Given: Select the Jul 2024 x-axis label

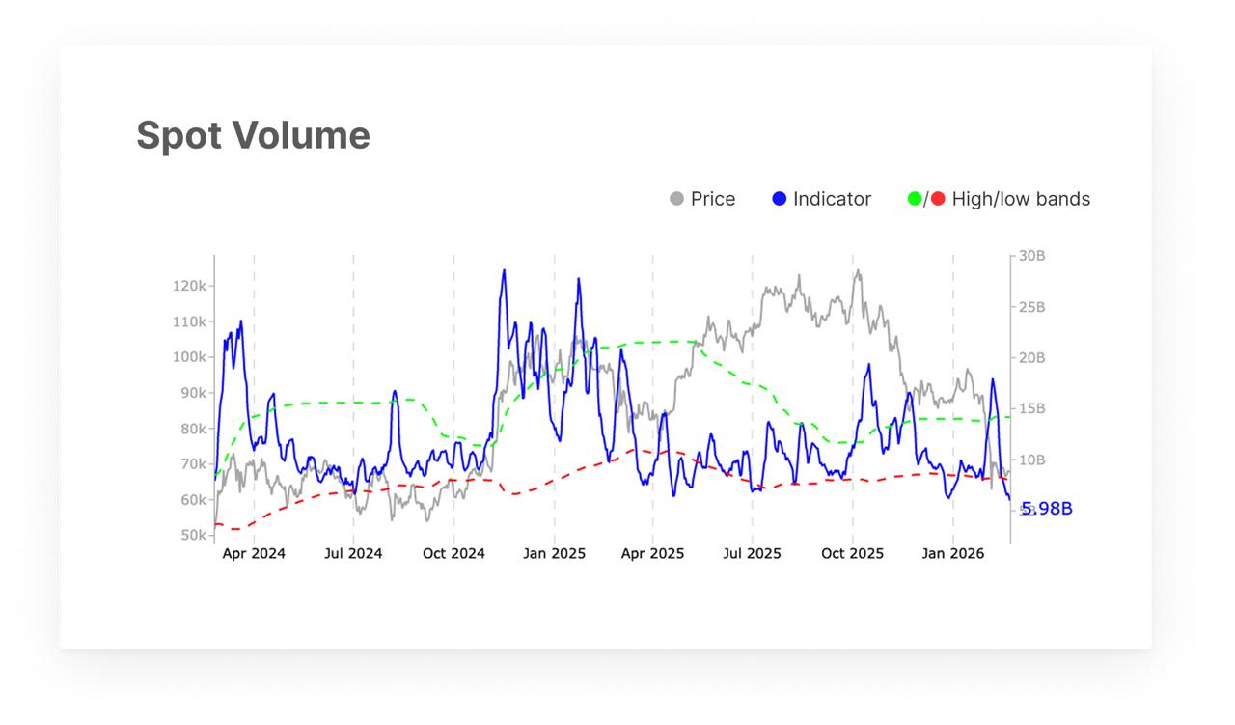Looking at the screenshot, I should click(353, 554).
